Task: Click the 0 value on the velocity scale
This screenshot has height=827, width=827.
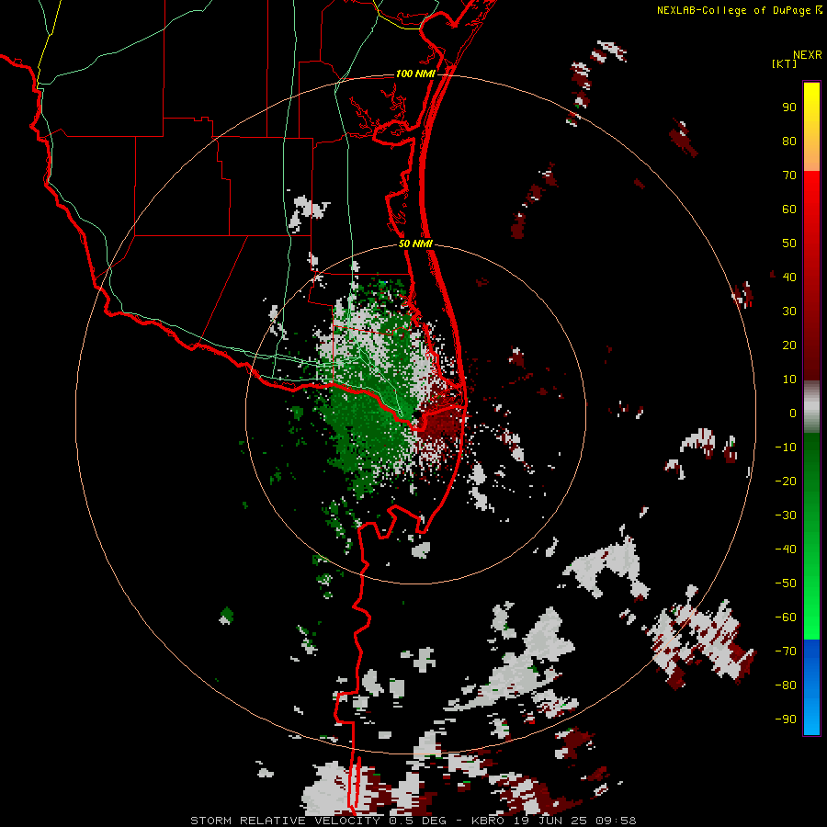Action: [793, 413]
